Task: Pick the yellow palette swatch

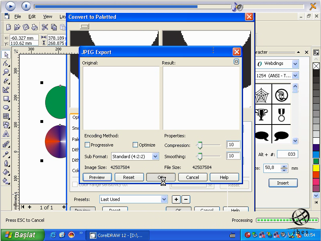Action: [x=316, y=168]
